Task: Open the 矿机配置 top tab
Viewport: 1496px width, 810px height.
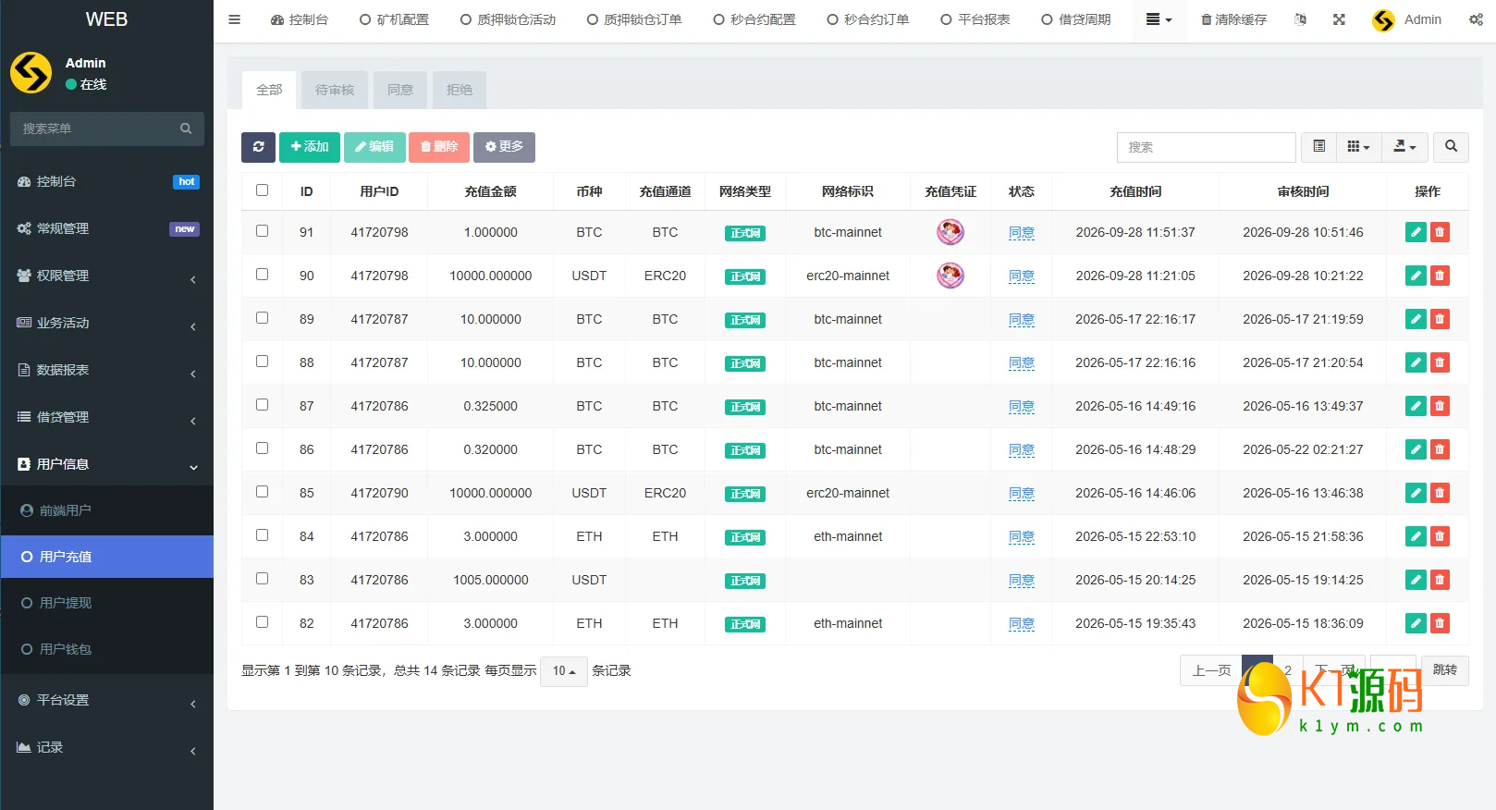Action: (x=394, y=19)
